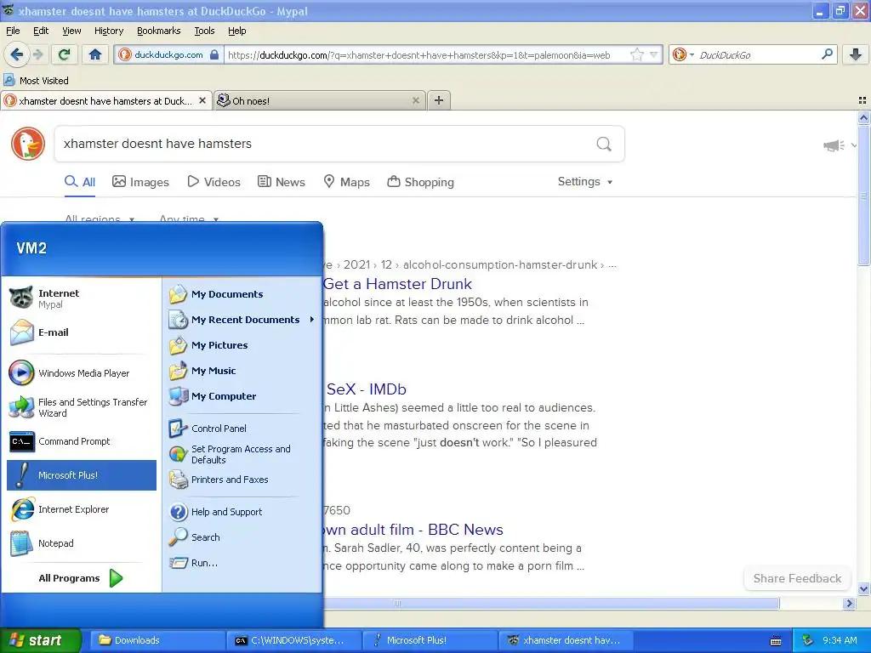Open the History menu
Image resolution: width=871 pixels, height=653 pixels.
pos(109,31)
